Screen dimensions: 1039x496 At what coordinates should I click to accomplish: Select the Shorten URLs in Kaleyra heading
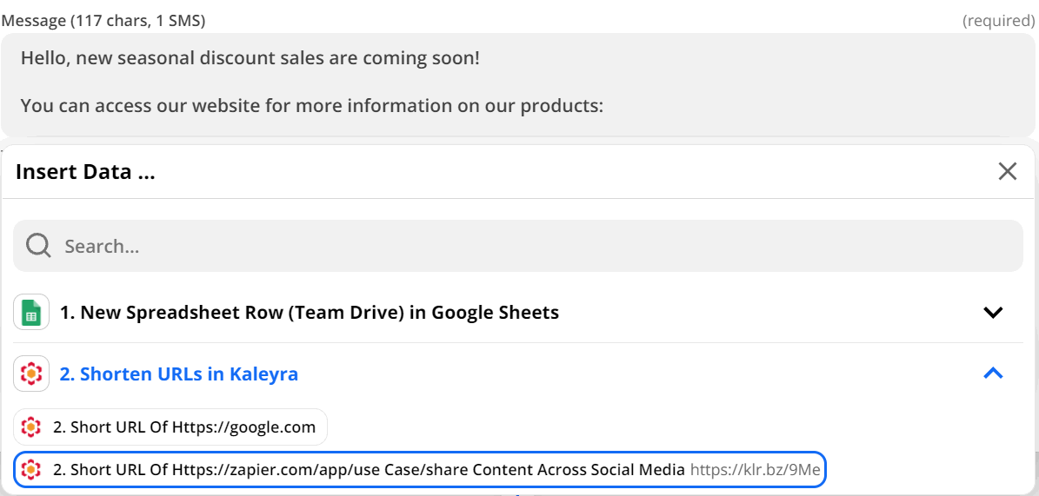coord(179,374)
